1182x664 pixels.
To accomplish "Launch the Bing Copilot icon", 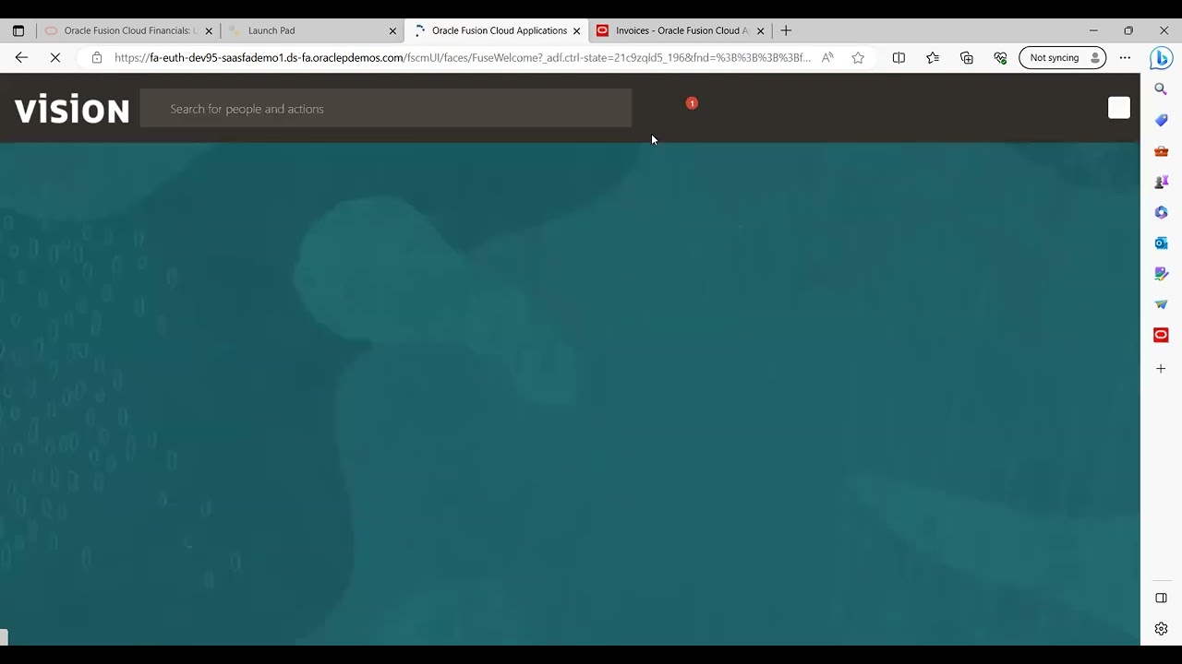I will (1161, 58).
